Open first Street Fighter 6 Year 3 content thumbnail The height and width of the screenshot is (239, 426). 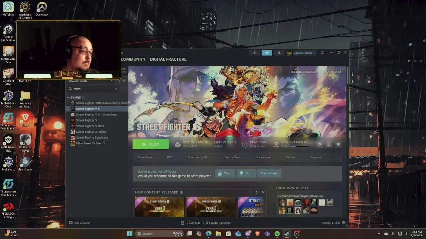point(160,207)
